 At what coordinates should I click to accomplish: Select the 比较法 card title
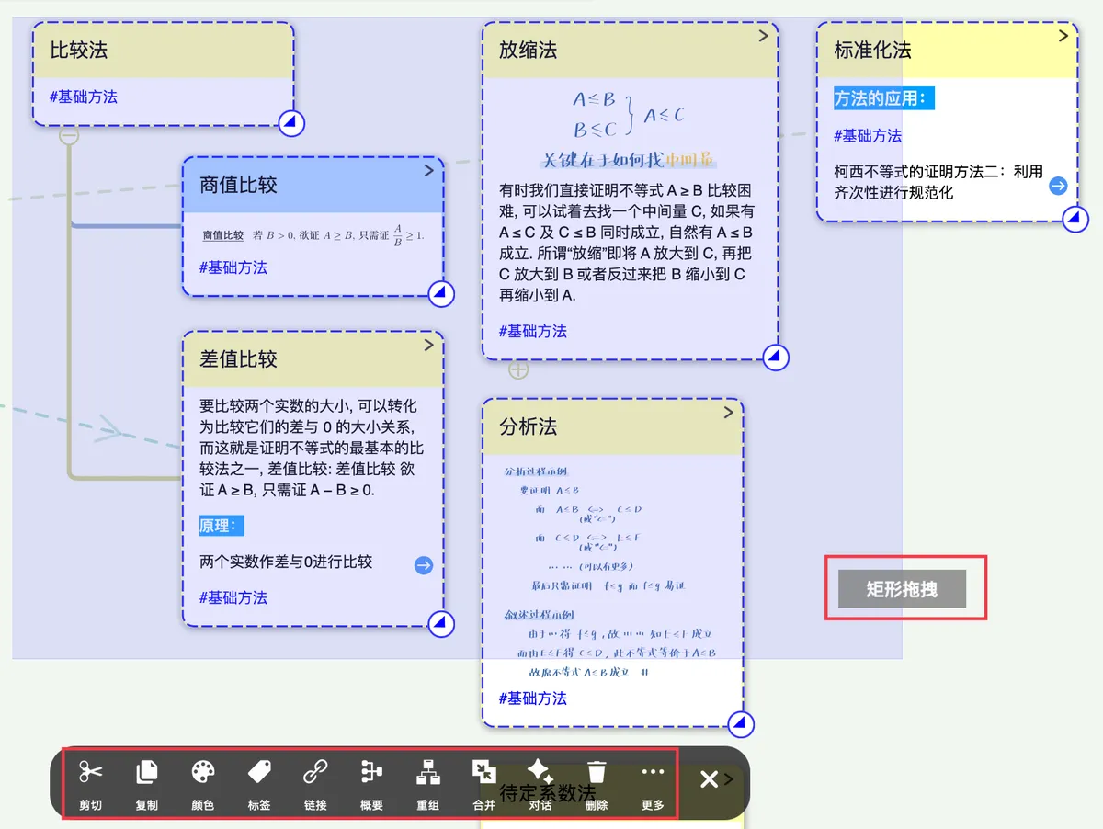[79, 51]
